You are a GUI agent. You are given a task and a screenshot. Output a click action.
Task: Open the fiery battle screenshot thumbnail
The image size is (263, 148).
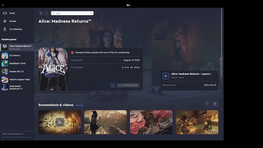click(197, 122)
